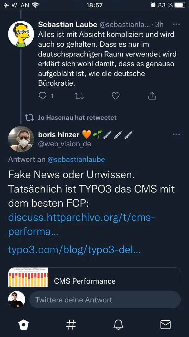Toggle like on the bureaucracy tweet heart
The height and width of the screenshot is (337, 189).
tap(115, 96)
